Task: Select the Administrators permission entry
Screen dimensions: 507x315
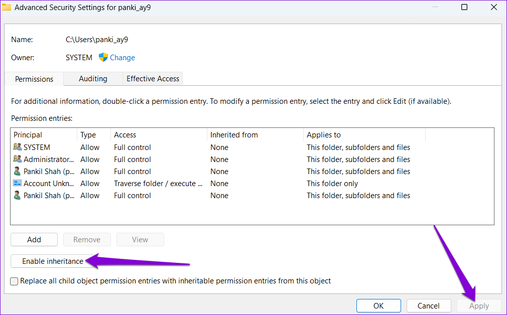Action: pos(252,160)
